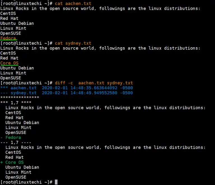This screenshot has width=215, height=185.
Task: Click 'Linux Mint' in the cat sydney.txt output
Action: [x=13, y=73]
